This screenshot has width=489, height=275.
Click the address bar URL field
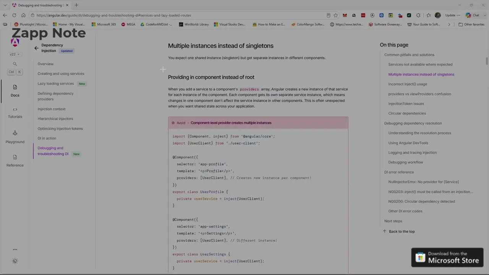(x=178, y=15)
